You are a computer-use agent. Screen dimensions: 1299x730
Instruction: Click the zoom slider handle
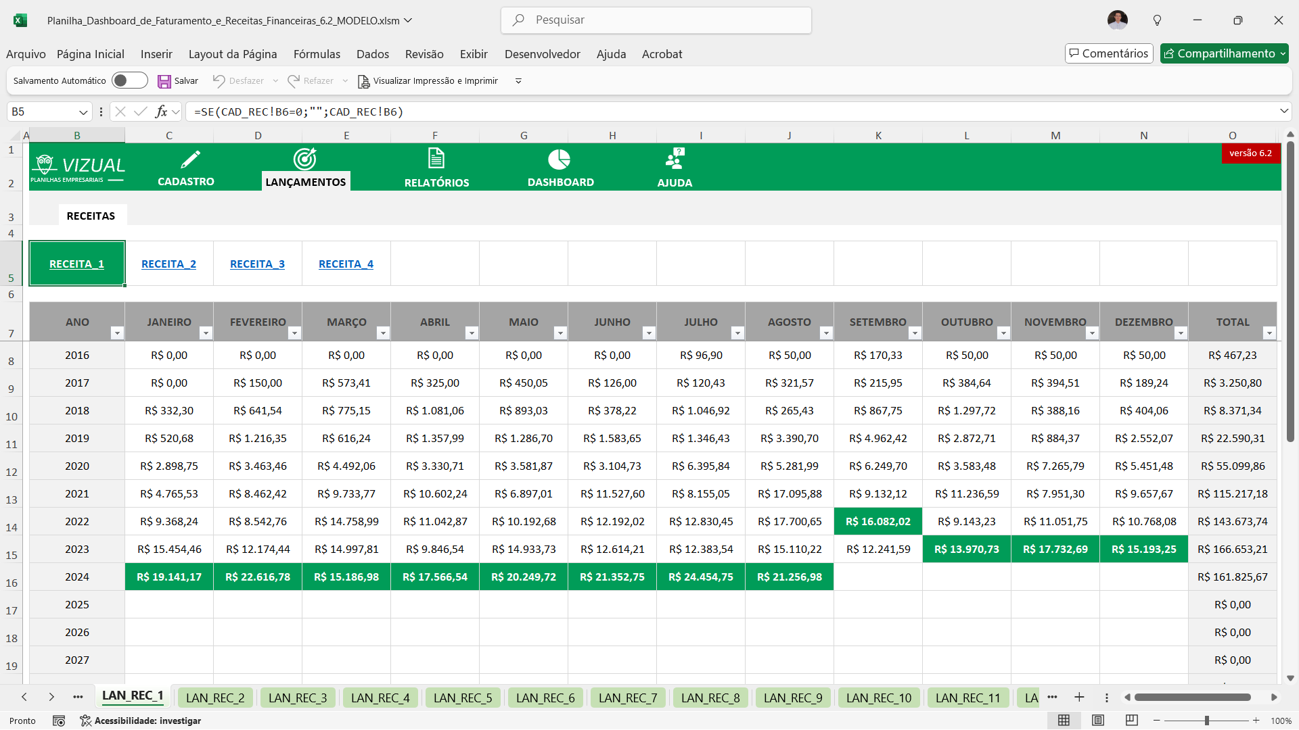pyautogui.click(x=1206, y=721)
